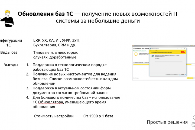Click the 'Типовые и, в некоторых' text
Viewport: 195px width, 130px height.
point(56,53)
